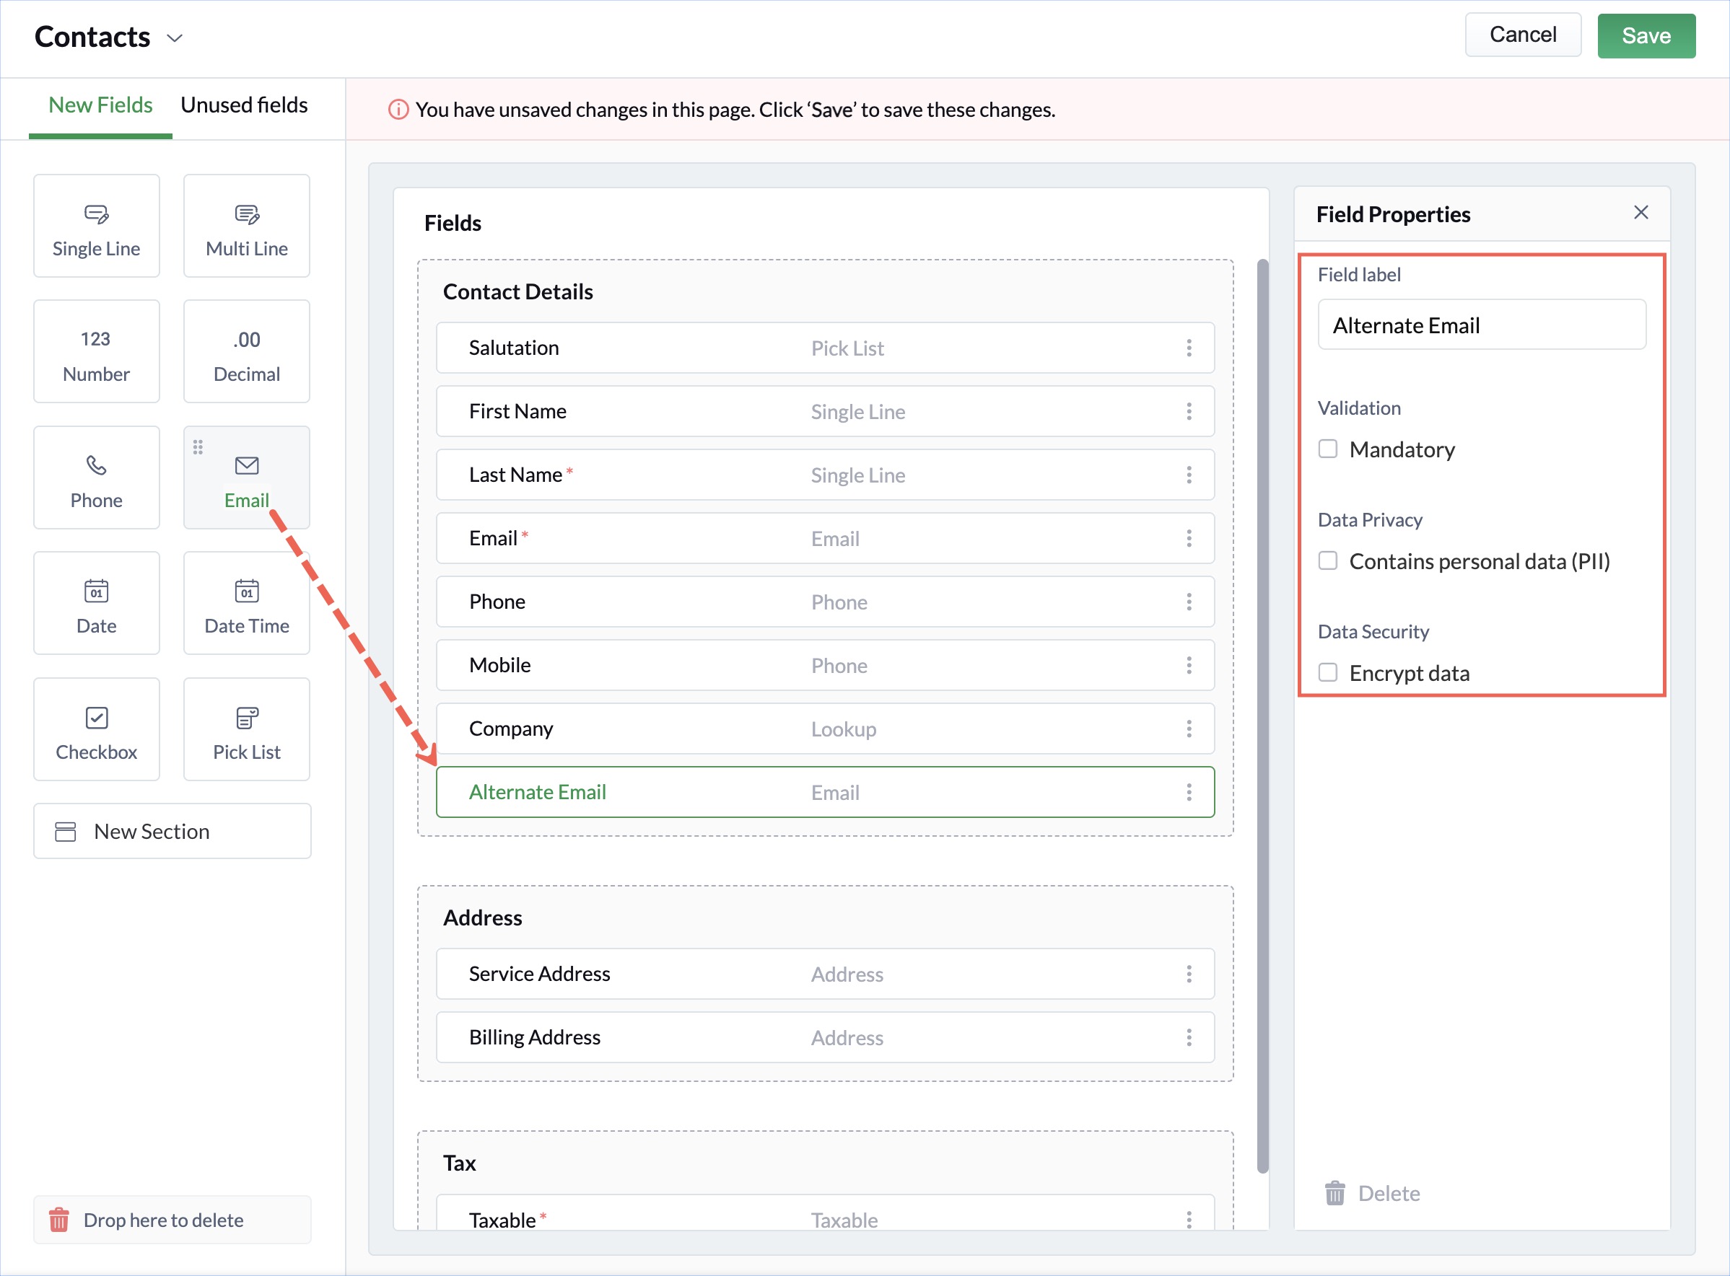
Task: Open the Salutation field options menu
Action: 1189,348
